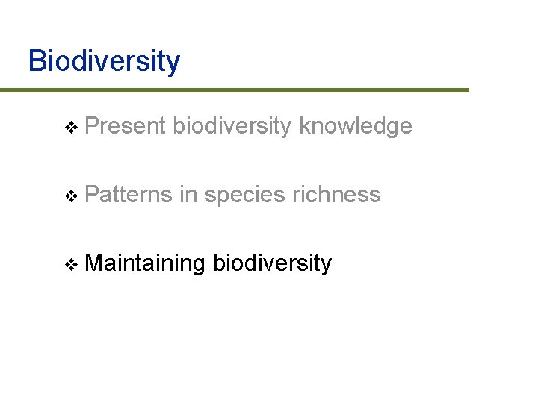Select the word "Patterns"

pos(128,195)
